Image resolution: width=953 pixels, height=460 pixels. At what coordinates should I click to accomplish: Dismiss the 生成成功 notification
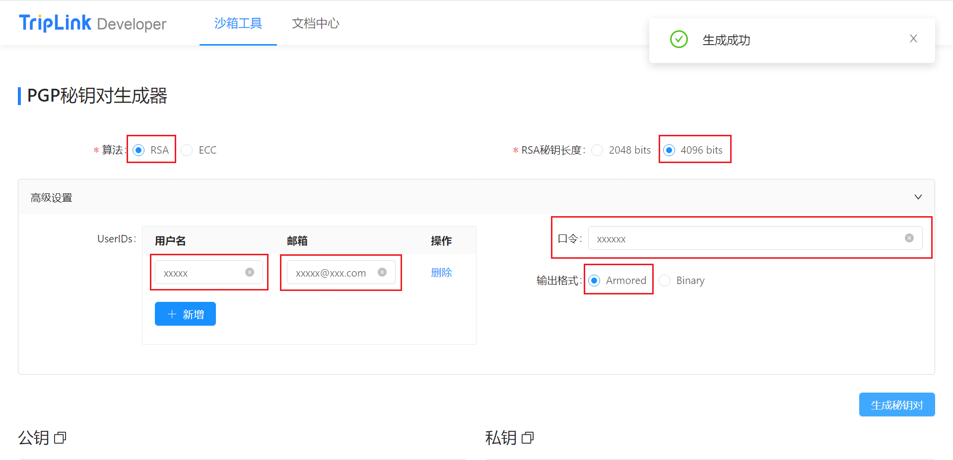point(913,39)
